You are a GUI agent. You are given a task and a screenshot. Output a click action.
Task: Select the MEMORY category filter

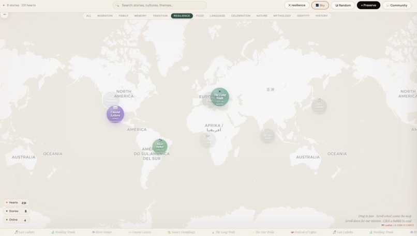(x=140, y=15)
